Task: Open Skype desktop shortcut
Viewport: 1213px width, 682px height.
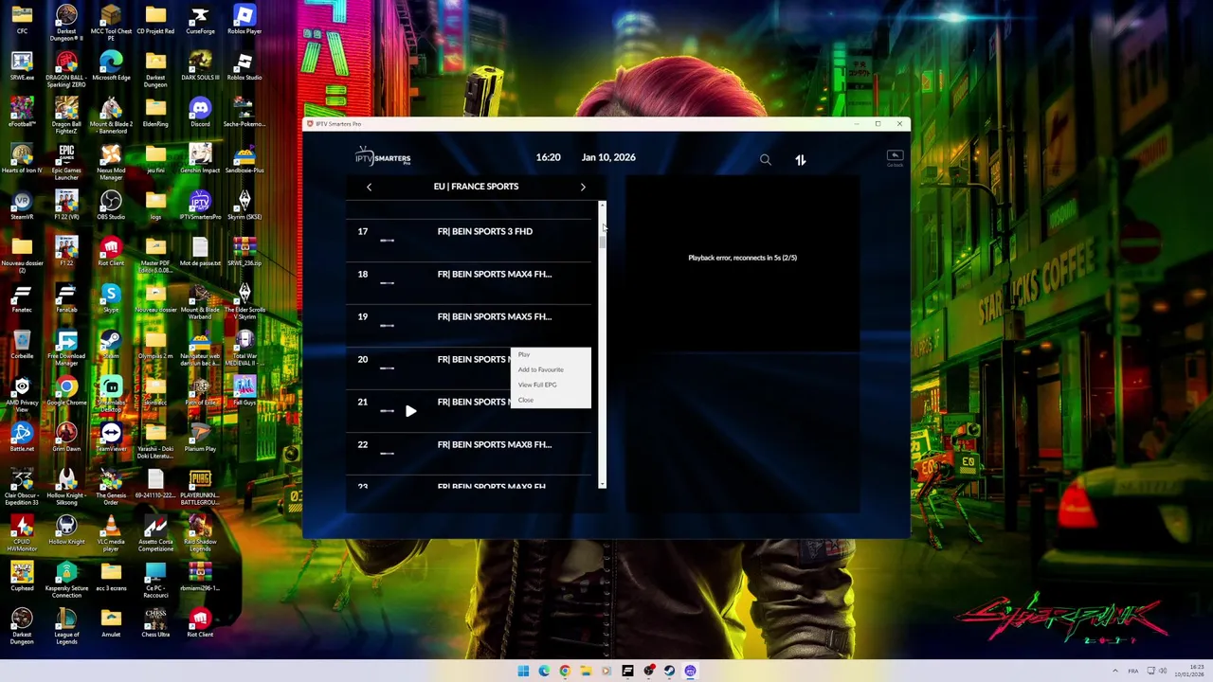Action: (x=111, y=298)
